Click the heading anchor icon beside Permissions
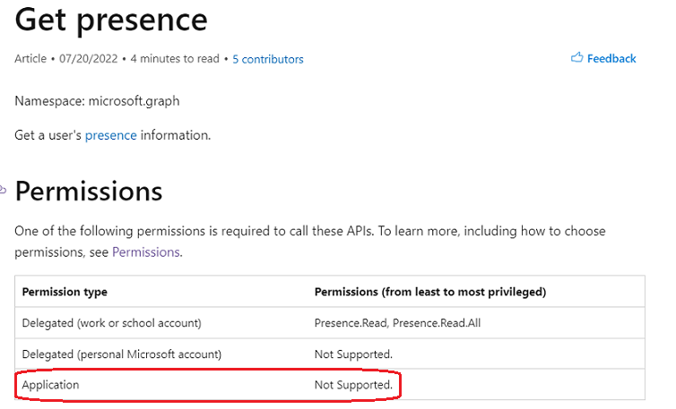The height and width of the screenshot is (409, 676). tap(3, 190)
